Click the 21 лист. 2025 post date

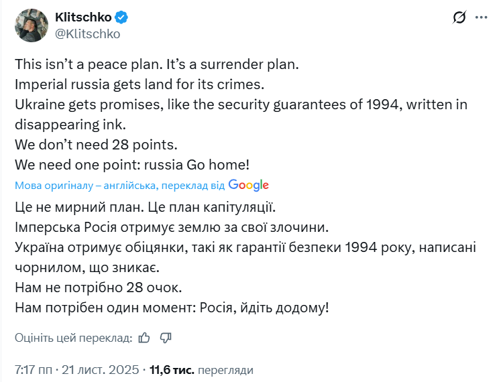coord(101,369)
